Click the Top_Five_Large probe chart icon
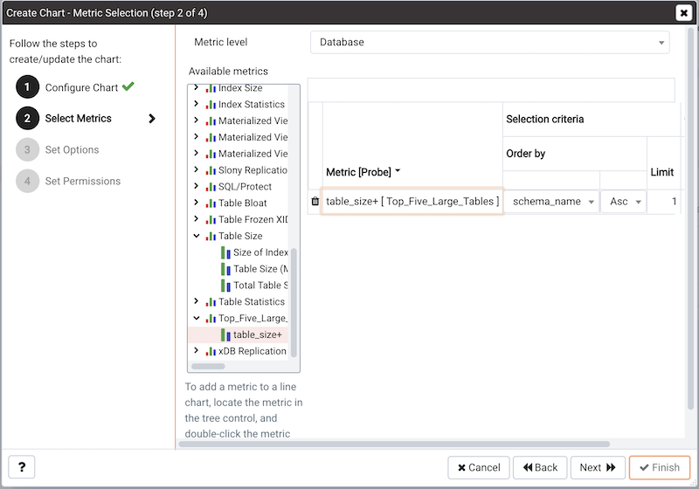This screenshot has height=489, width=699. [211, 319]
